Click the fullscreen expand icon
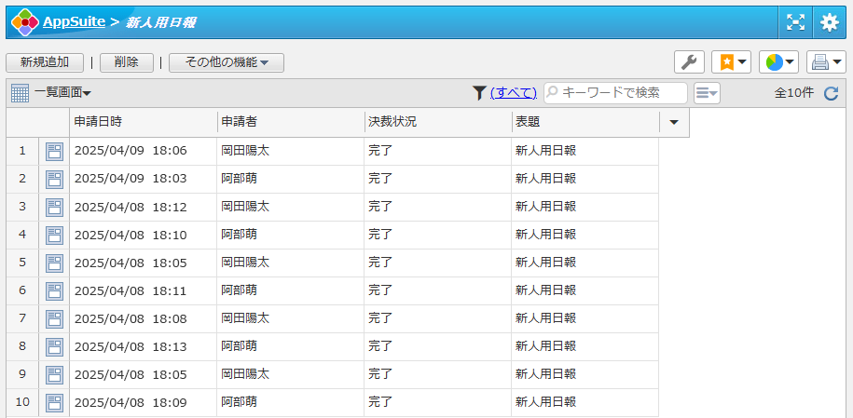The height and width of the screenshot is (418, 853). (795, 22)
